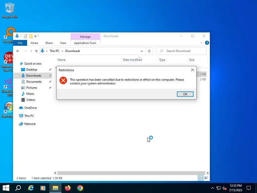
Task: Switch to Details view layout icon
Action: tap(201, 178)
